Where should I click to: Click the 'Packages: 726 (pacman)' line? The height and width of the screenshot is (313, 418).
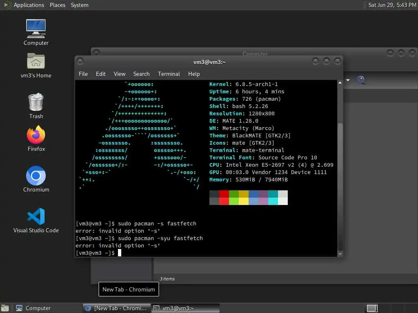[245, 99]
